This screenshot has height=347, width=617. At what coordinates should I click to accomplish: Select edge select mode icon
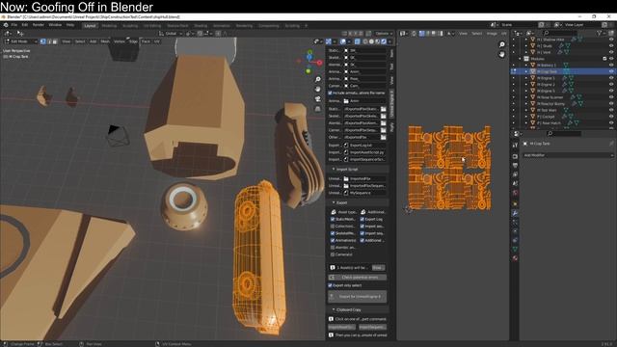pyautogui.click(x=49, y=41)
